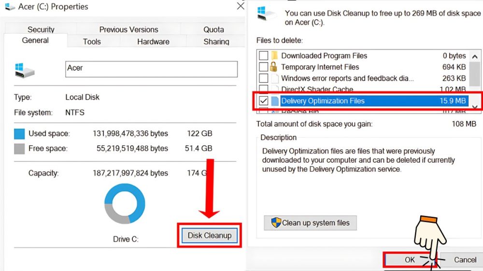
Task: Click the drive name field containing Acer
Action: tap(151, 69)
